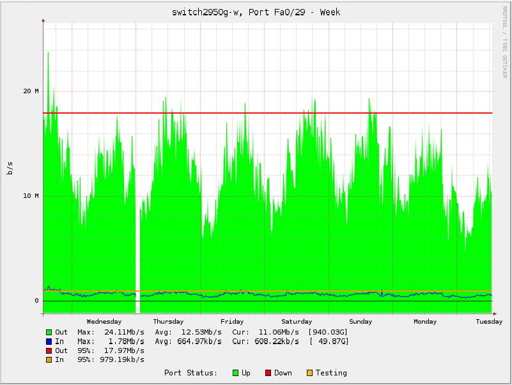Click the green Out legend swatch
The width and height of the screenshot is (512, 385).
point(49,332)
